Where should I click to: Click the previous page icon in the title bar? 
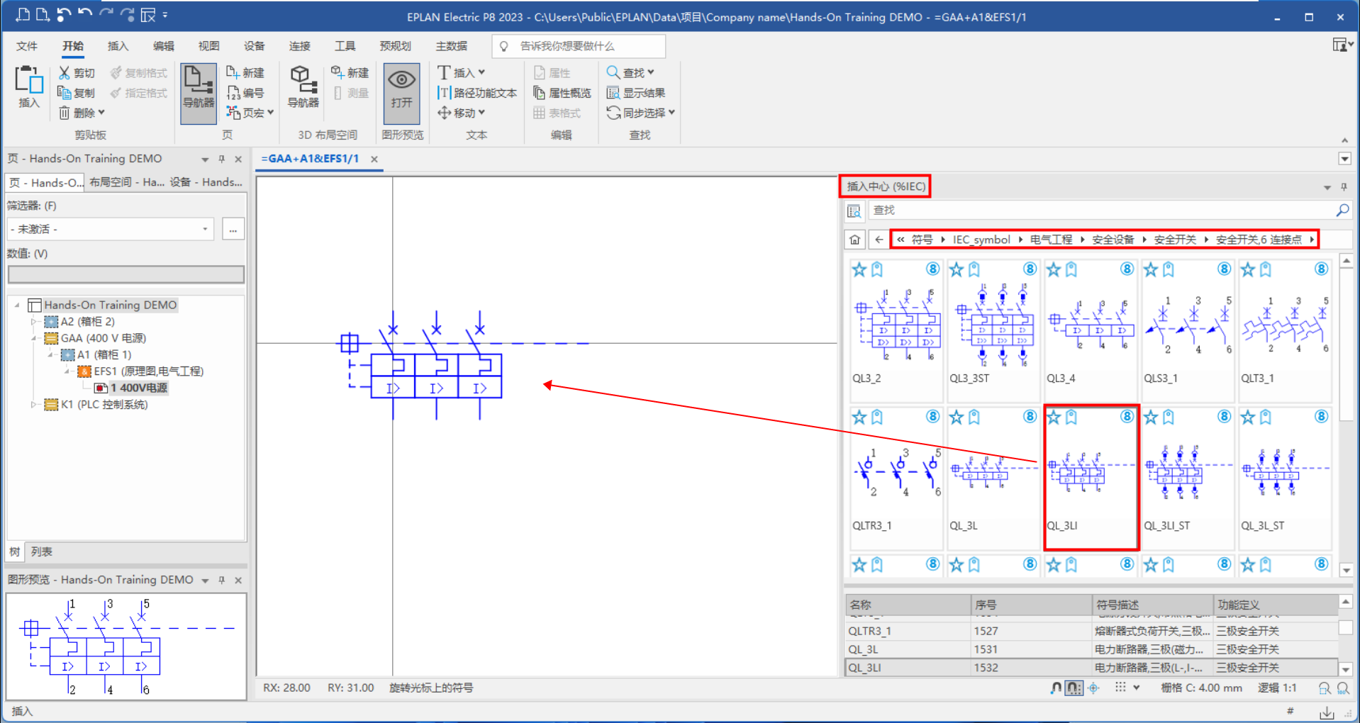tap(23, 15)
